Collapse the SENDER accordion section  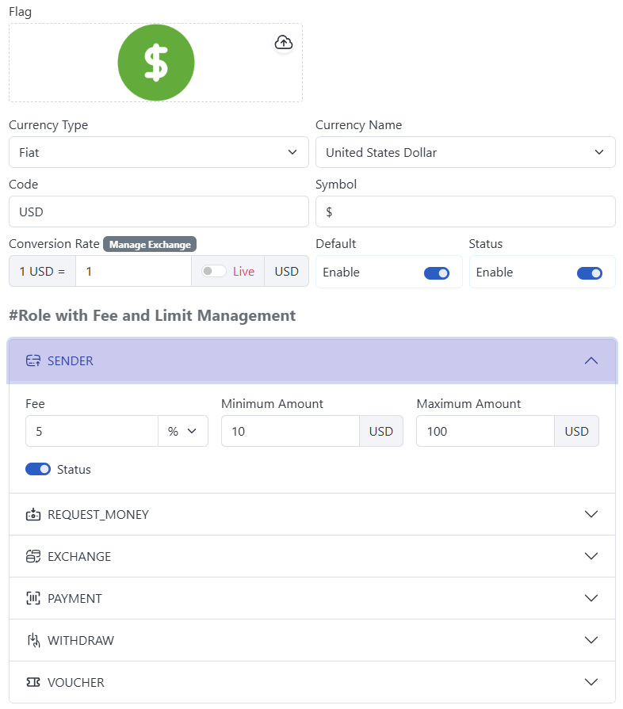click(x=591, y=360)
